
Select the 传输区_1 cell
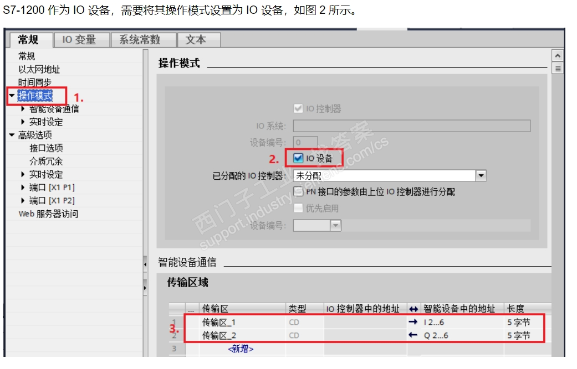coord(243,323)
